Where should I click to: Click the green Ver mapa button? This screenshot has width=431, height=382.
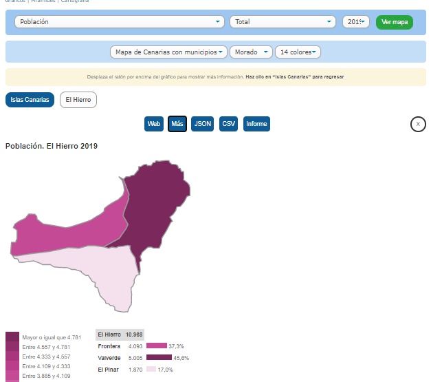tap(395, 22)
